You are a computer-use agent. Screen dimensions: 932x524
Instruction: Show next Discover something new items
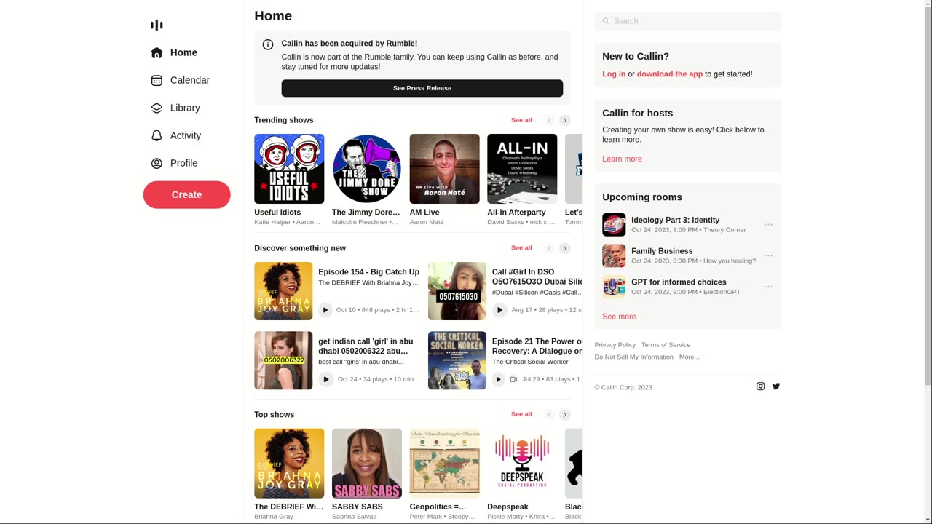pyautogui.click(x=565, y=249)
